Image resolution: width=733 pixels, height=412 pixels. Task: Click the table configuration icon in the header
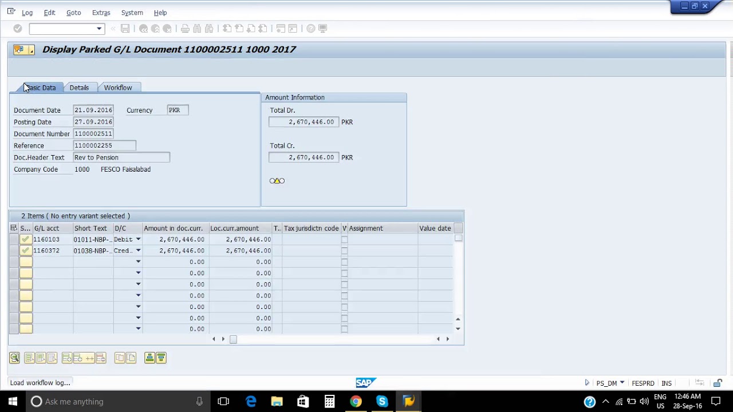click(x=14, y=228)
